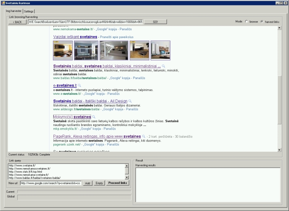Click the fifth thumbnail with white shelving unit

(160, 50)
